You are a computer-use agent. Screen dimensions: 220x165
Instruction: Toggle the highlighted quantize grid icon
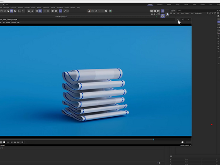(x=40, y=11)
